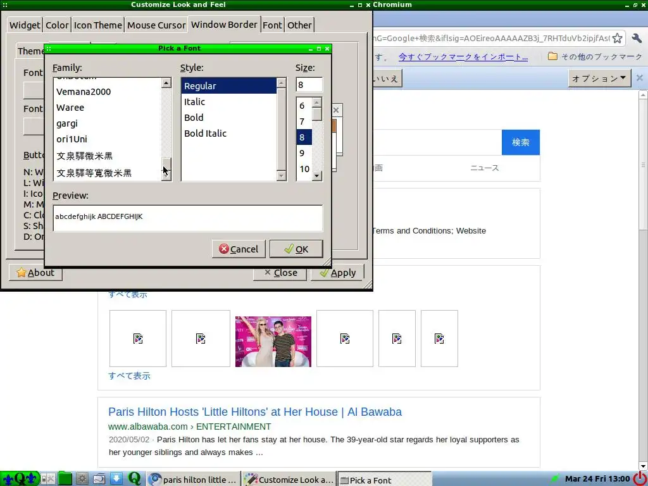Image resolution: width=648 pixels, height=486 pixels.
Task: Open the Chromium wrench menu icon
Action: coord(637,38)
